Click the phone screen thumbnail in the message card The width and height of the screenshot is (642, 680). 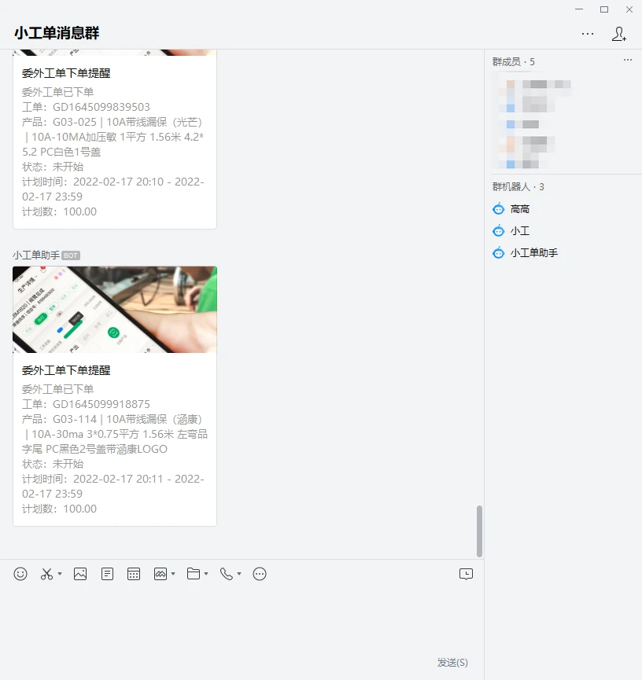[x=115, y=309]
